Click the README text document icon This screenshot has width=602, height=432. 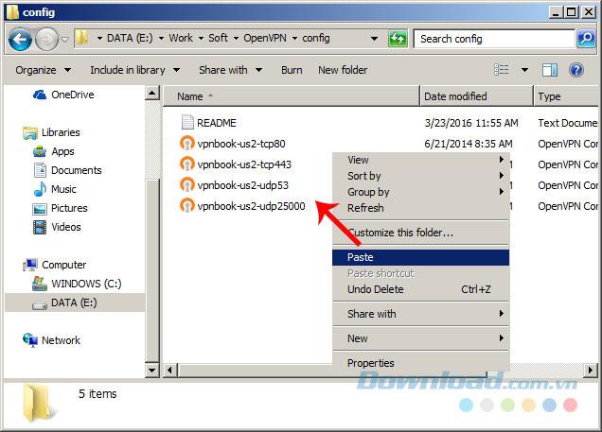tap(187, 123)
